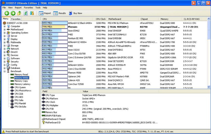Select the Database tree icon
Screen dimensions: 211x134
[x=8, y=68]
